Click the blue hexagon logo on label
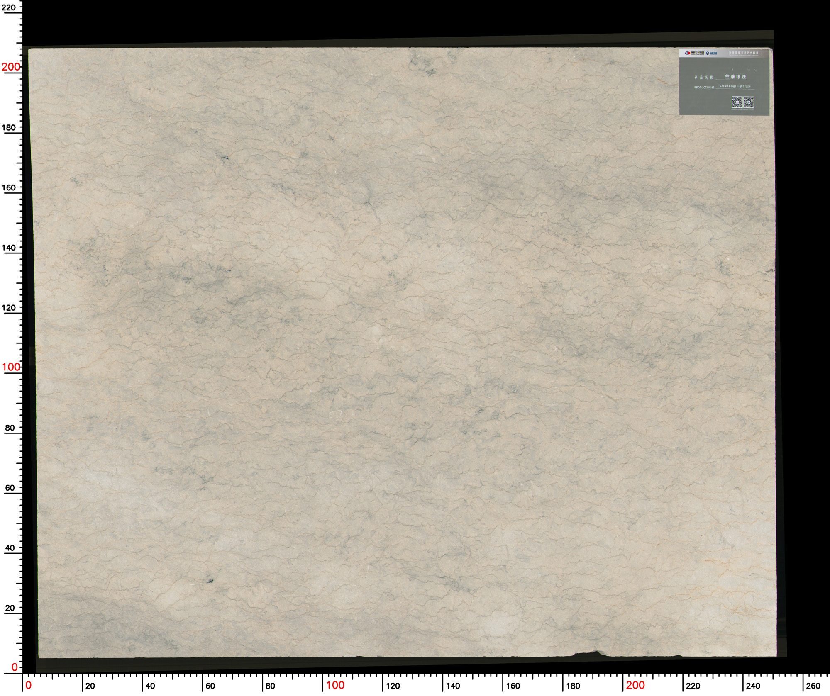 point(708,53)
